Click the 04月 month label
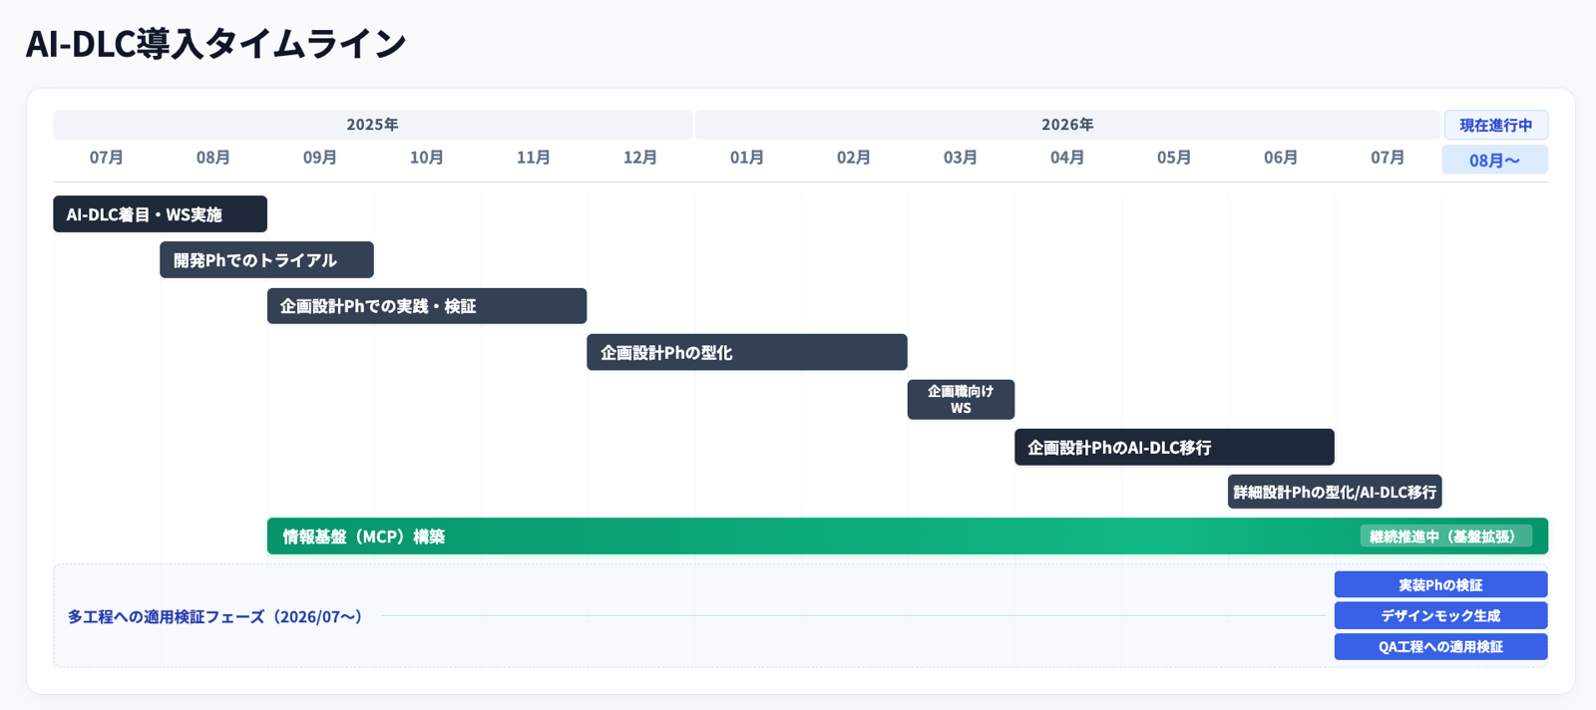This screenshot has height=710, width=1596. (1066, 158)
